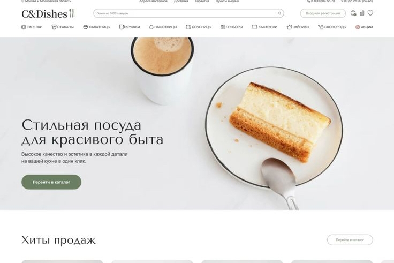Open the product comparison icon
This screenshot has width=394, height=263.
[362, 13]
